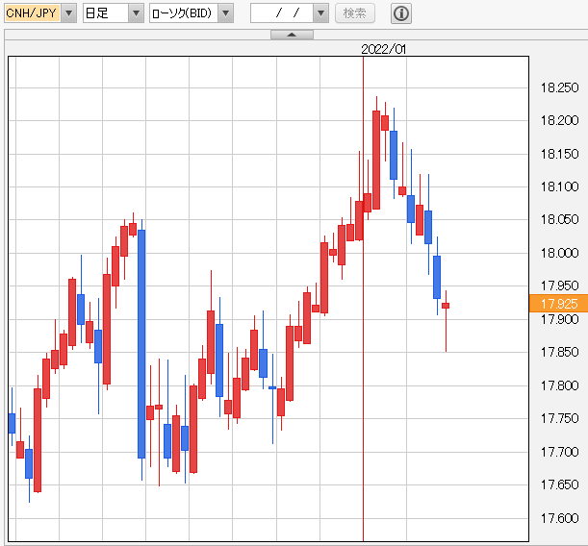This screenshot has width=588, height=546.
Task: Click the 17.650 price axis label
Action: point(559,484)
